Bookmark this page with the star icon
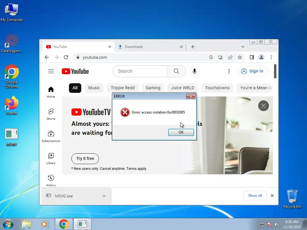Image resolution: width=307 pixels, height=230 pixels. point(240,57)
